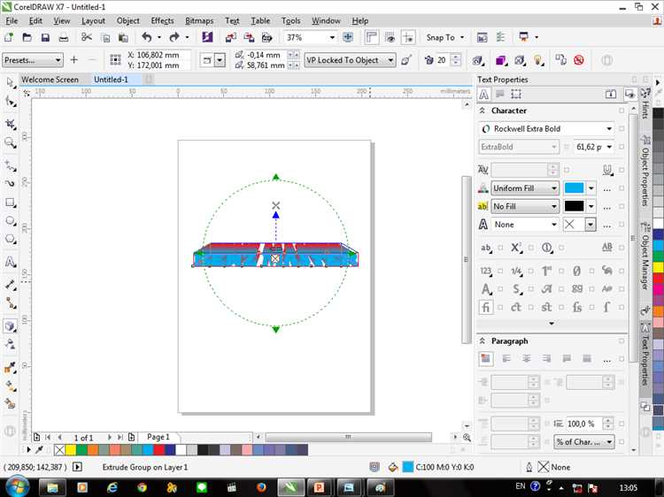Open the File menu

[x=12, y=20]
